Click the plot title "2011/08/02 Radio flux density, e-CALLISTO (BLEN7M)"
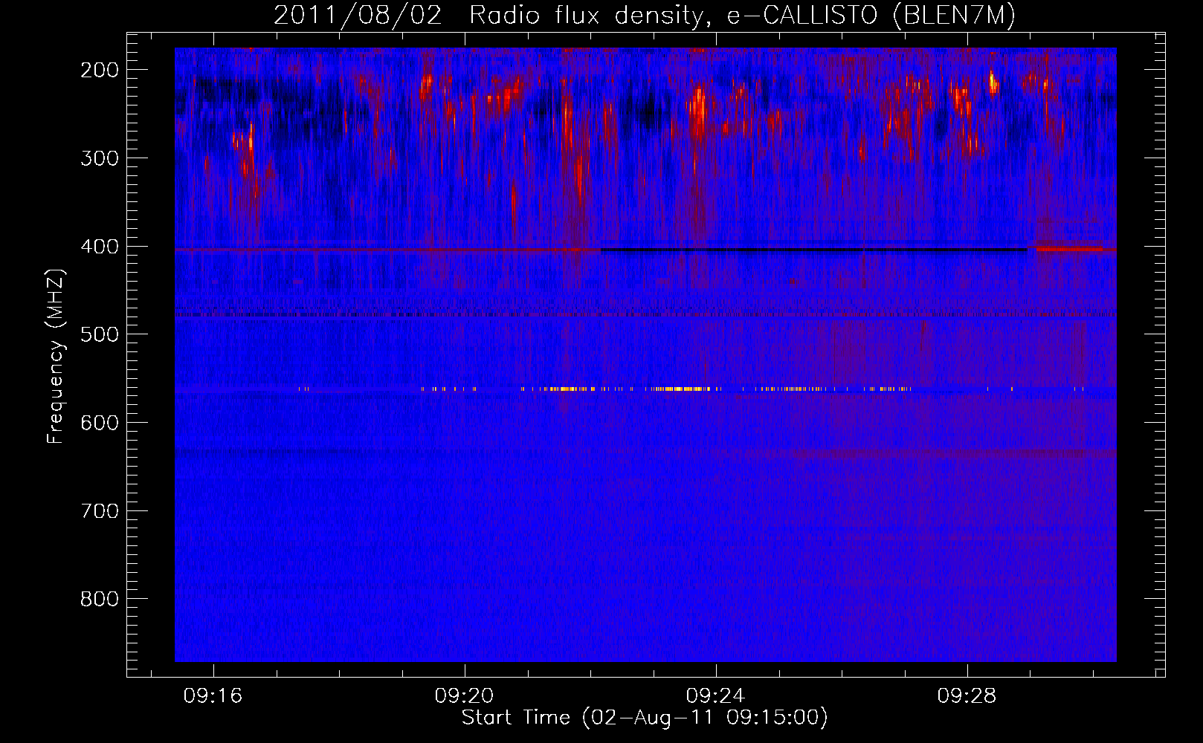The height and width of the screenshot is (743, 1203). point(645,15)
